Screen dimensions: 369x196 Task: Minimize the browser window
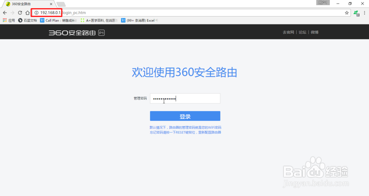click(338, 4)
